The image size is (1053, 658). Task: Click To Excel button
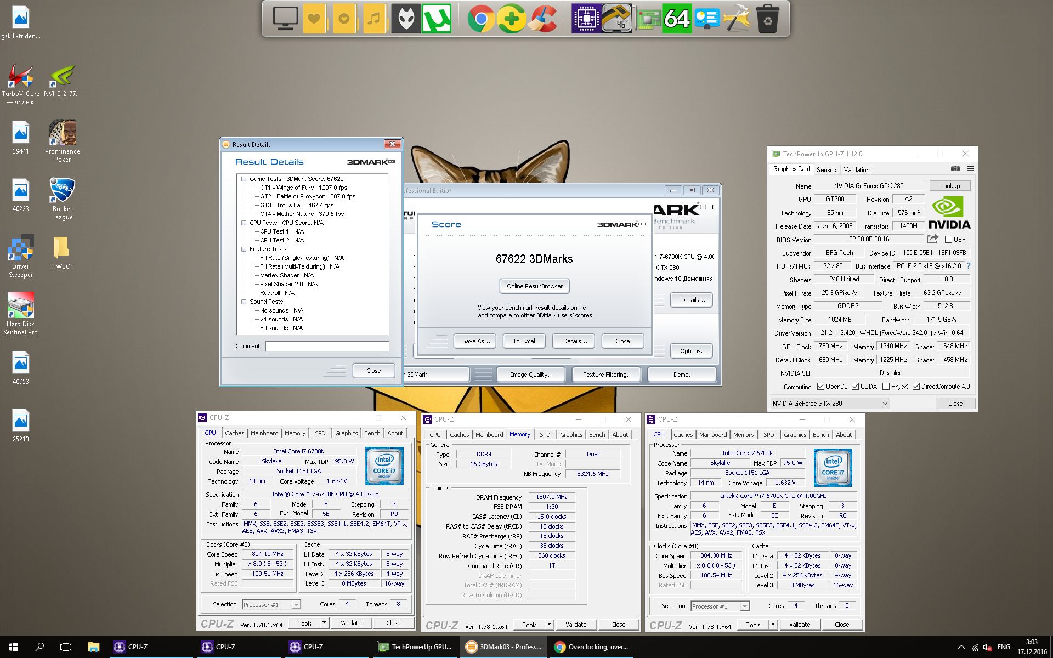tap(524, 341)
